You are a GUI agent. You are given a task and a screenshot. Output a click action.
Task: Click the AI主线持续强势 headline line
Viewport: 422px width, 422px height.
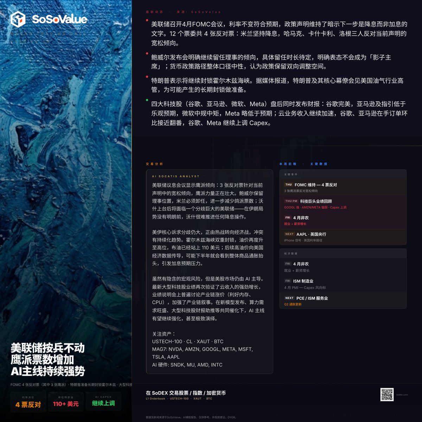pyautogui.click(x=48, y=371)
